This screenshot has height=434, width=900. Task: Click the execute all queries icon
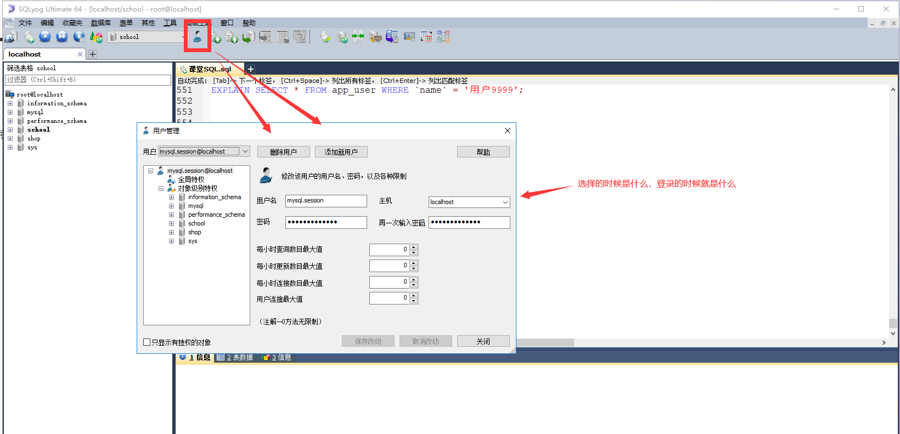click(62, 37)
